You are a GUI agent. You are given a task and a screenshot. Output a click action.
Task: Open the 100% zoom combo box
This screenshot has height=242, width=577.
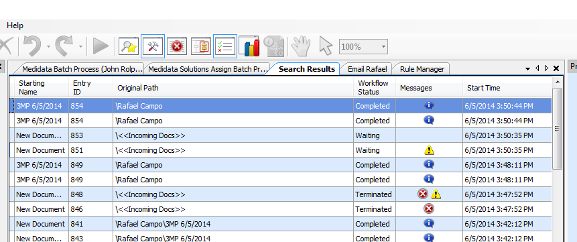[x=363, y=47]
